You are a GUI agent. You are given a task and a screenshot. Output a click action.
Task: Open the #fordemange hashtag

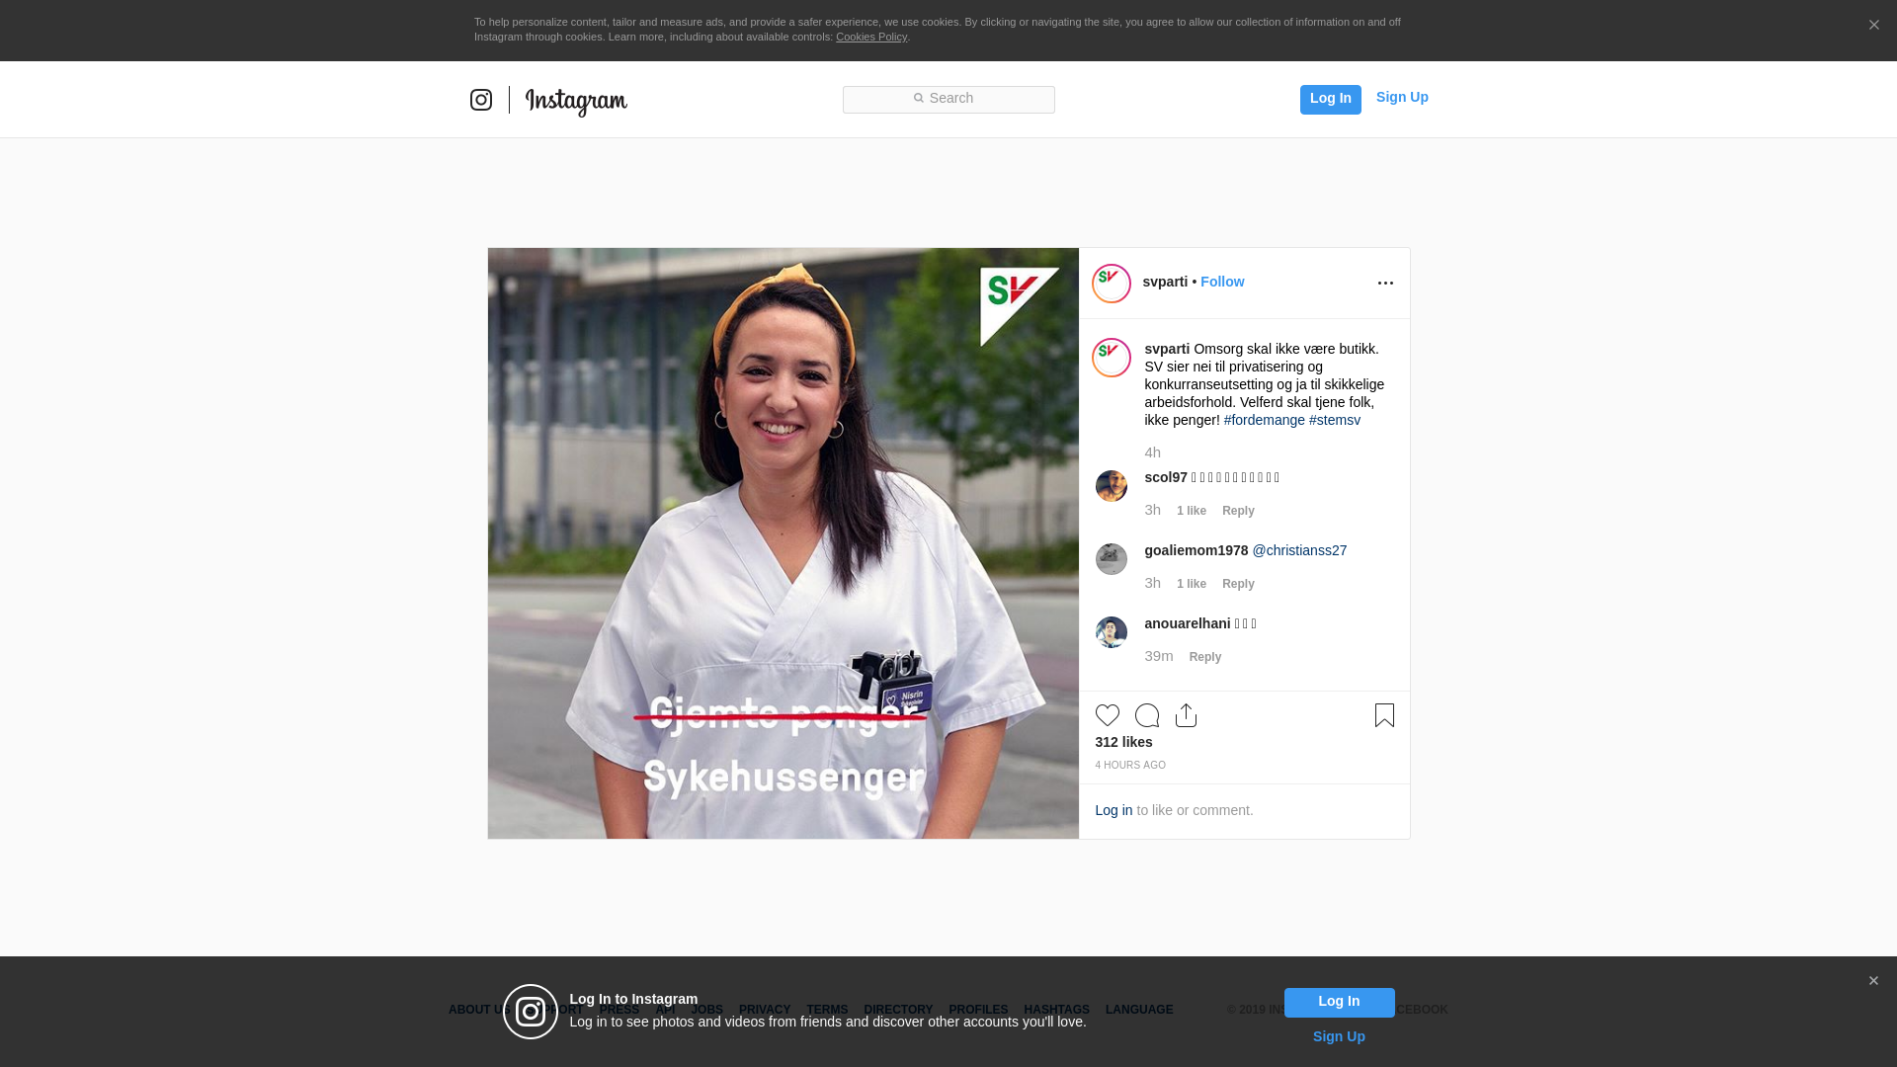(1265, 420)
